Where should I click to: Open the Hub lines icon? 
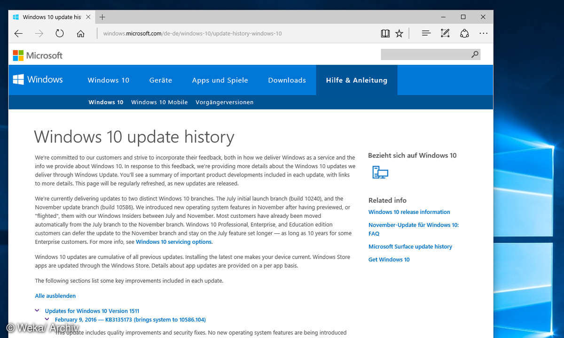click(426, 33)
